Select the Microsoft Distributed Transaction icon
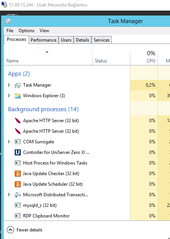Viewport: 170px width, 239px height. point(18,195)
